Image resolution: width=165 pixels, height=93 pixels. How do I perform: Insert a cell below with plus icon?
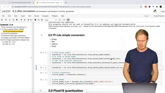6,20
